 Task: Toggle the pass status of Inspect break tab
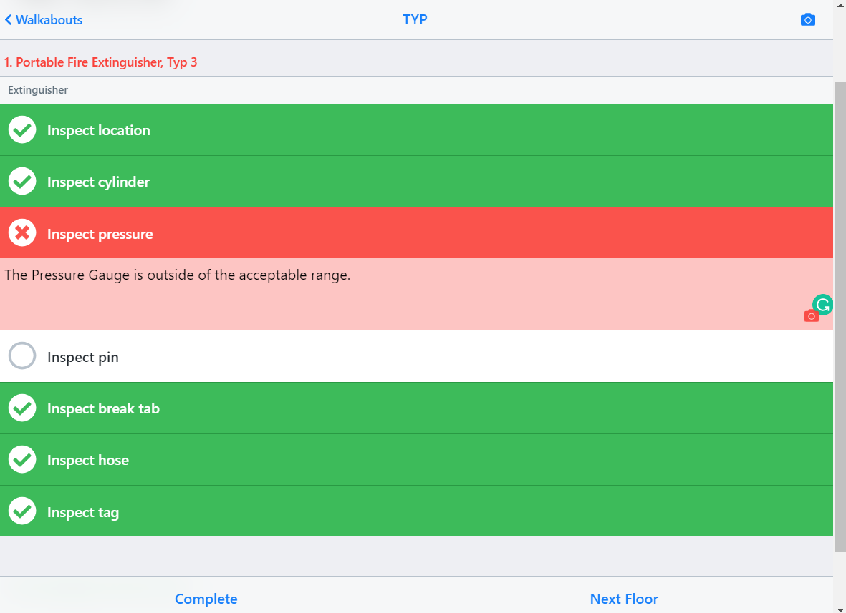click(22, 407)
